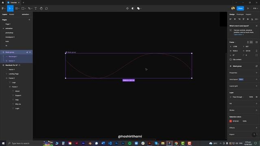Select the Move tool
The height and width of the screenshot is (146, 260).
[10, 9]
